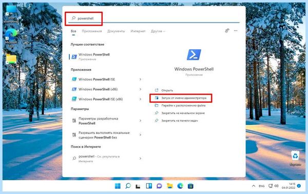
Task: Switch to the Интернет tab
Action: (138, 31)
